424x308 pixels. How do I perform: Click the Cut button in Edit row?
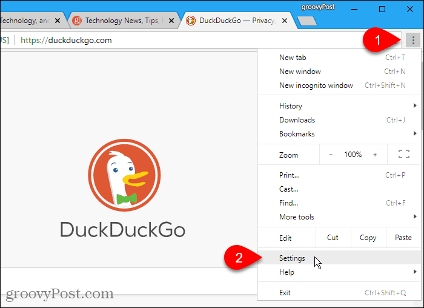333,238
